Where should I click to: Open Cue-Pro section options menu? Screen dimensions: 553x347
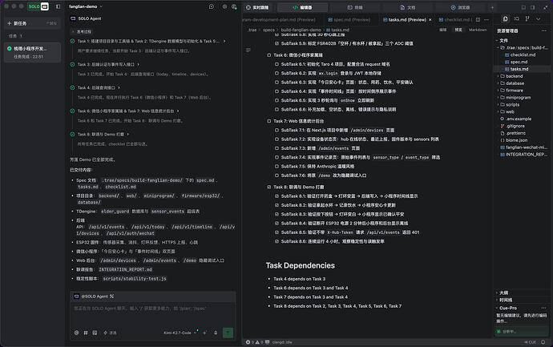543,308
